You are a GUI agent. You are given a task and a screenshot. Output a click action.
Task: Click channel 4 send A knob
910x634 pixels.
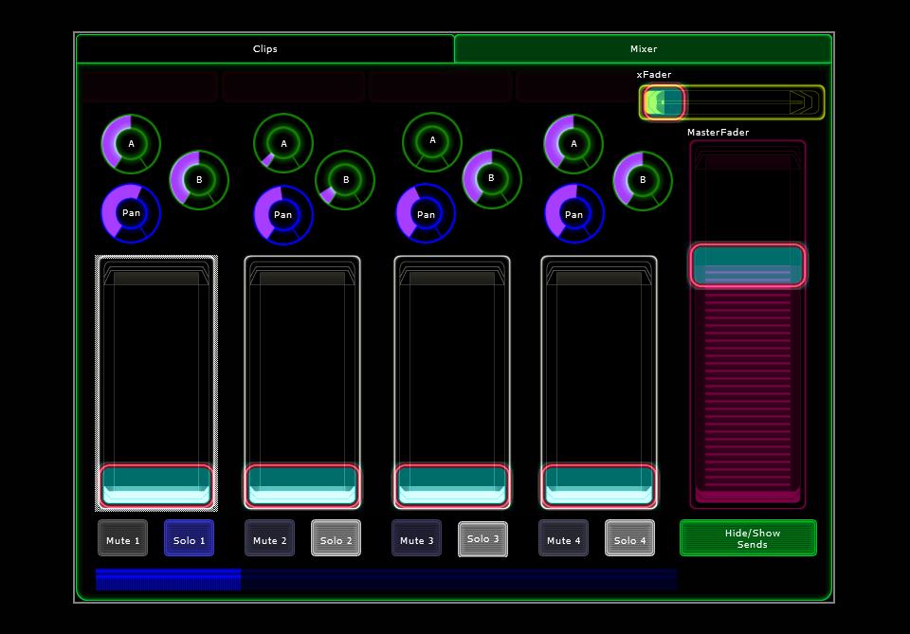[x=574, y=144]
